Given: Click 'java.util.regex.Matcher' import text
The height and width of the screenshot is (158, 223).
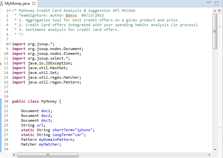Looking at the screenshot, I should coord(53,77).
